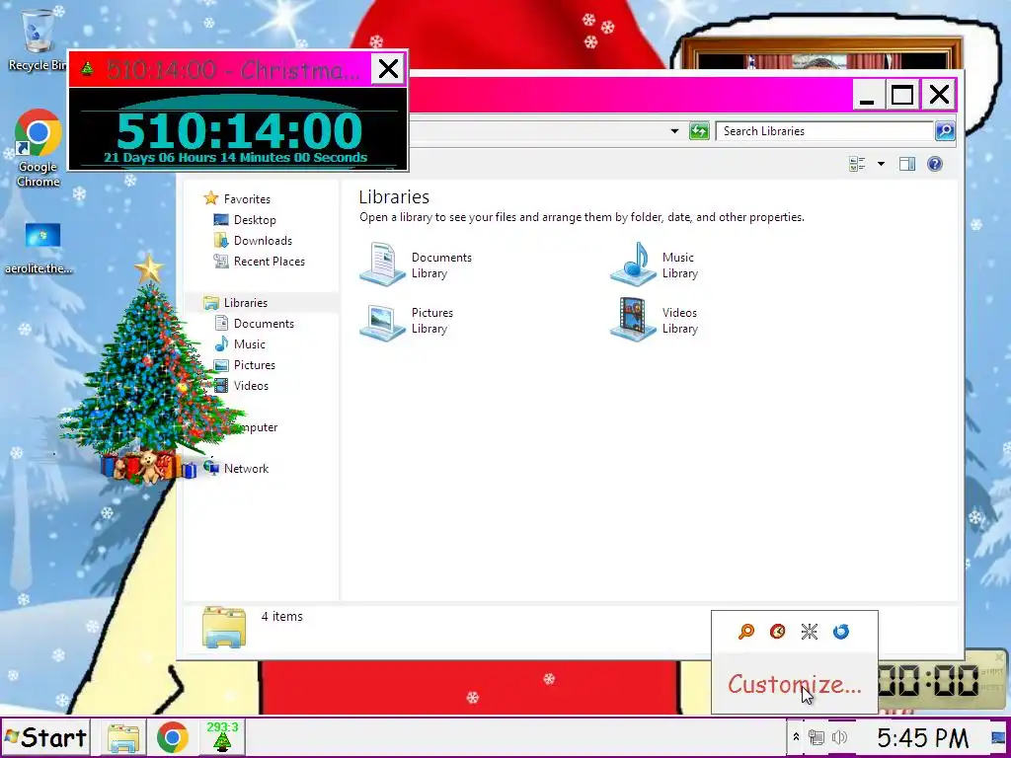Click the blue circular arrow icon in the tray popup

click(841, 632)
